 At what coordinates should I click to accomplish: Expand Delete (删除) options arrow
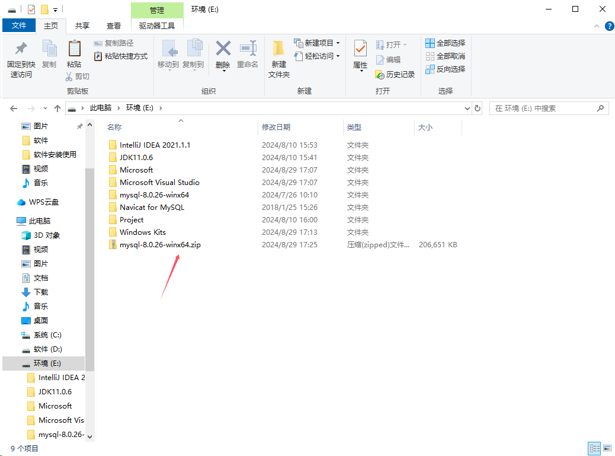[223, 71]
